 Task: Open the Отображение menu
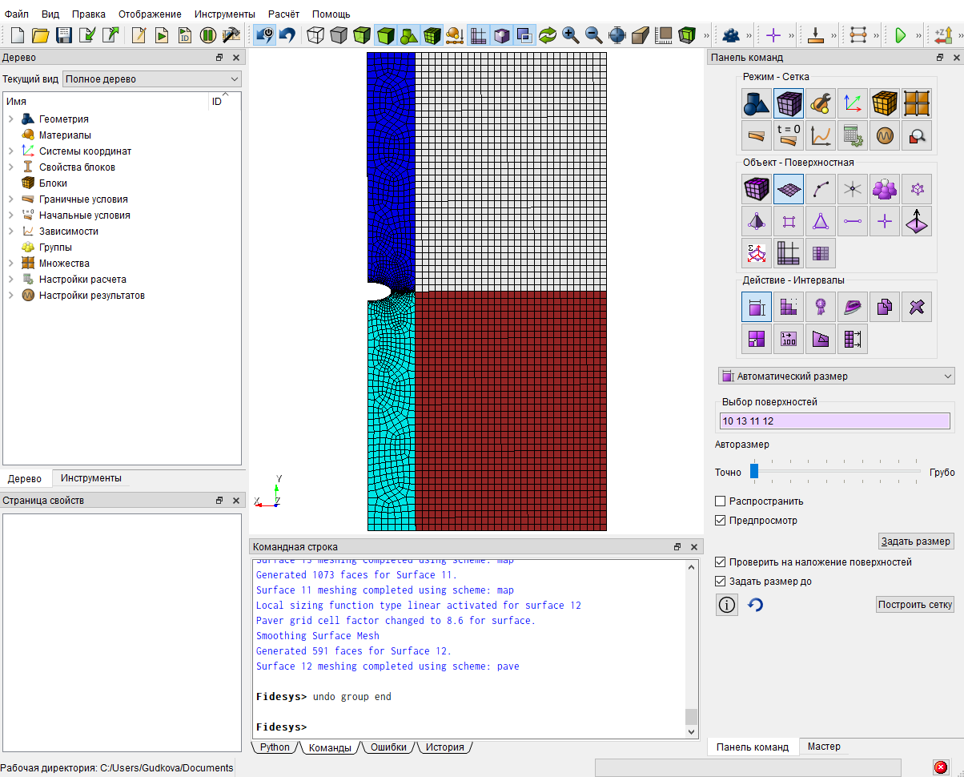point(150,14)
